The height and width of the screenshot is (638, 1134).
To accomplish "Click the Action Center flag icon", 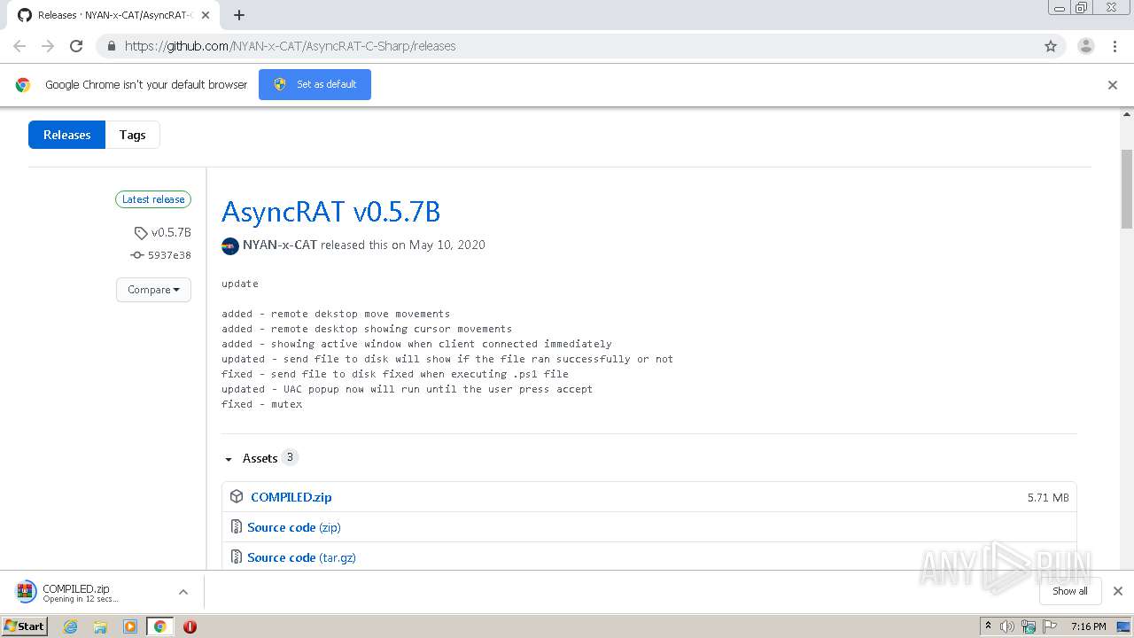I will [1049, 626].
